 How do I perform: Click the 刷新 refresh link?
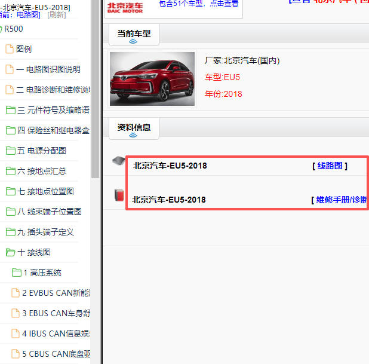click(57, 15)
